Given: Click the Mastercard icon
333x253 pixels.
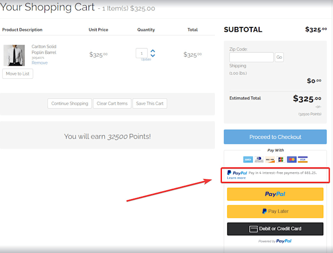Looking at the screenshot, I should pos(291,160).
